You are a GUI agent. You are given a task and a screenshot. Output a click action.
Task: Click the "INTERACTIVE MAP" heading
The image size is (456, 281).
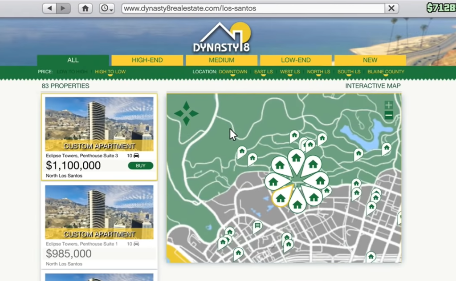(373, 86)
